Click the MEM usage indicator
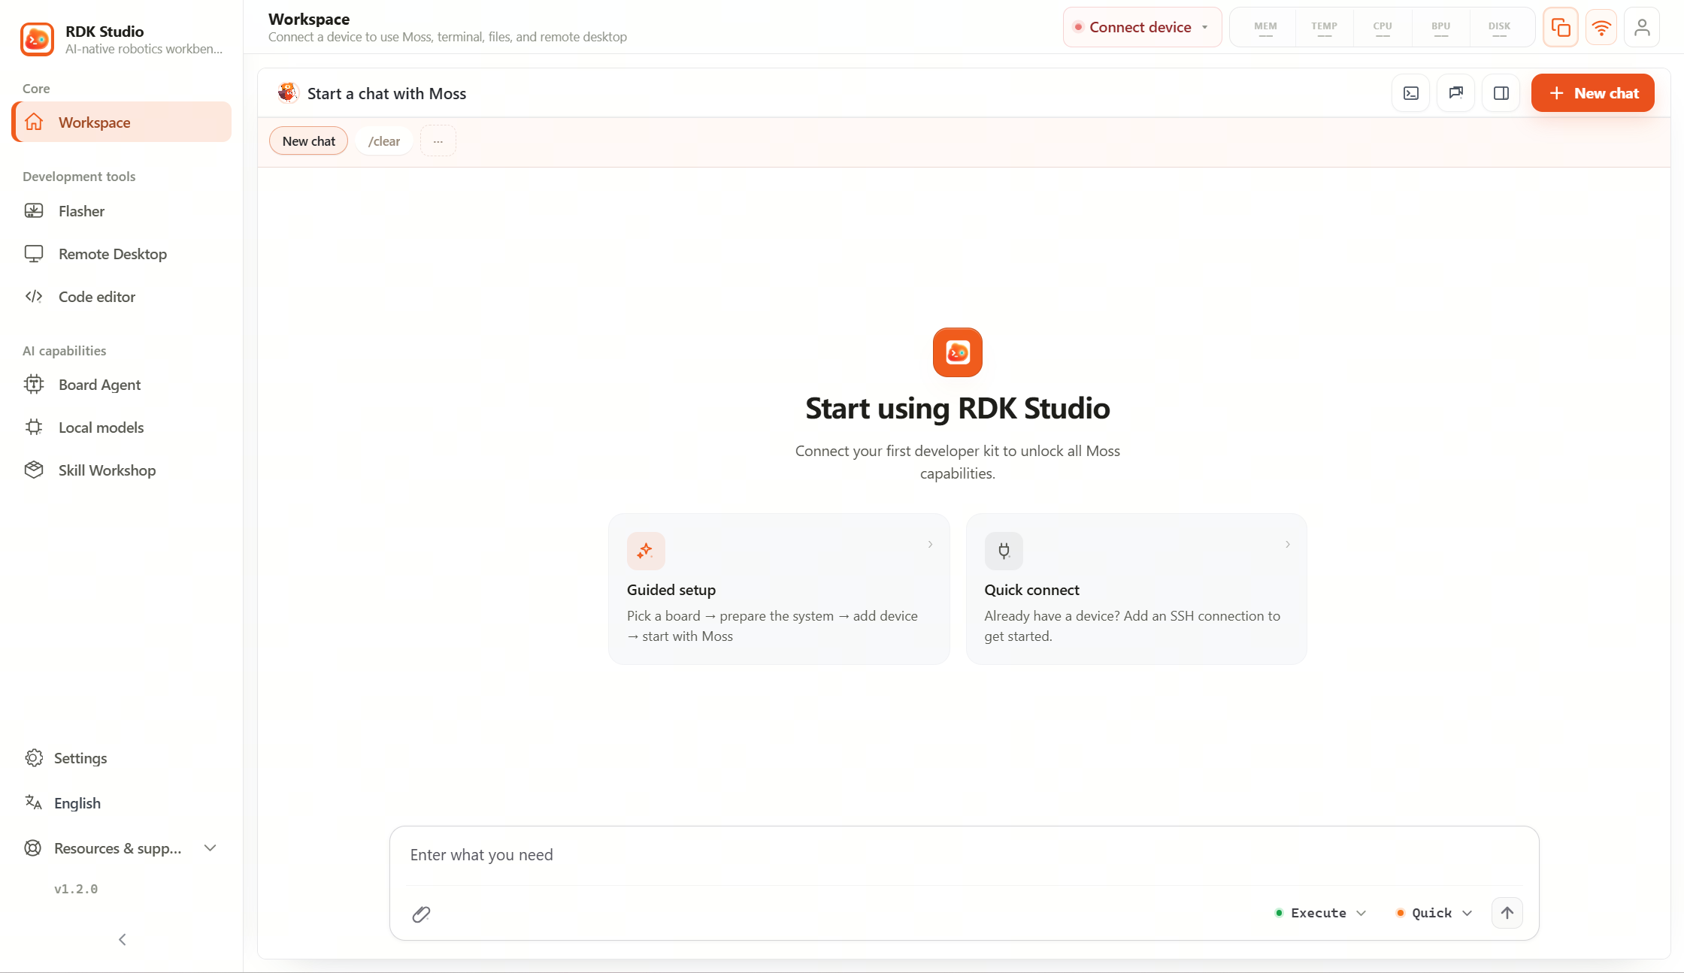The height and width of the screenshot is (973, 1684). (1266, 28)
